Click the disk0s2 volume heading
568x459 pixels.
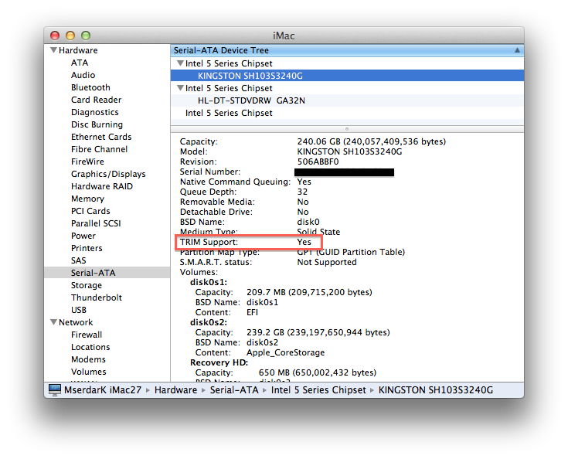click(209, 322)
